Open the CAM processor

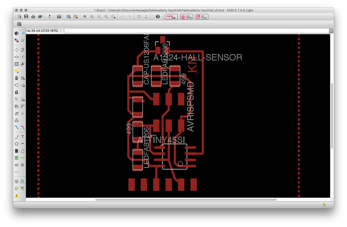[40, 17]
